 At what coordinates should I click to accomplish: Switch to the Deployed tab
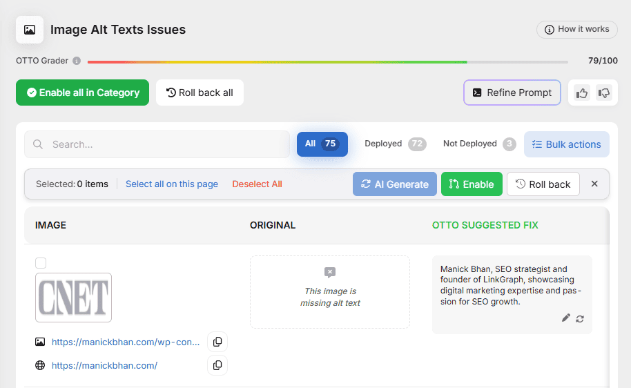point(395,144)
